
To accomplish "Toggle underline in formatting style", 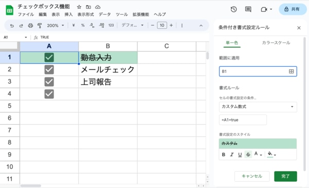I will pyautogui.click(x=240, y=155).
